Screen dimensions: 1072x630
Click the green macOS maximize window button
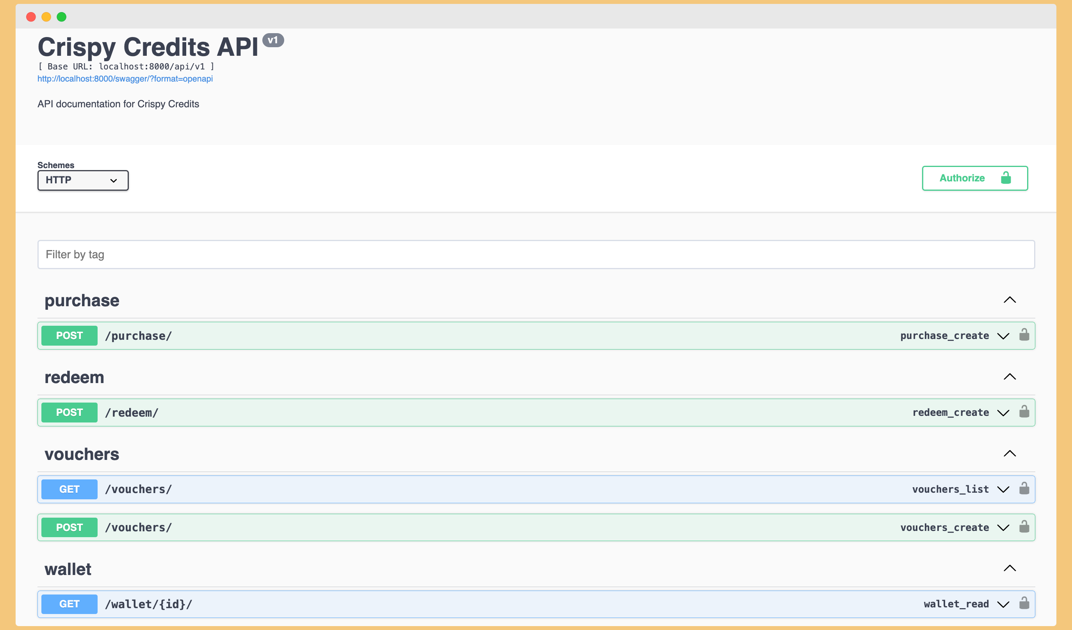[x=62, y=17]
